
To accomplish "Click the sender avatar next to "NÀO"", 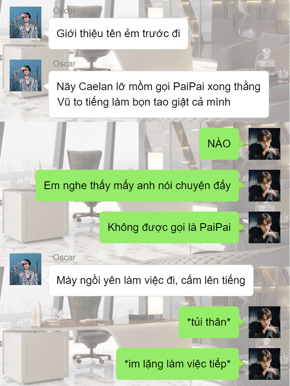I will tap(264, 144).
